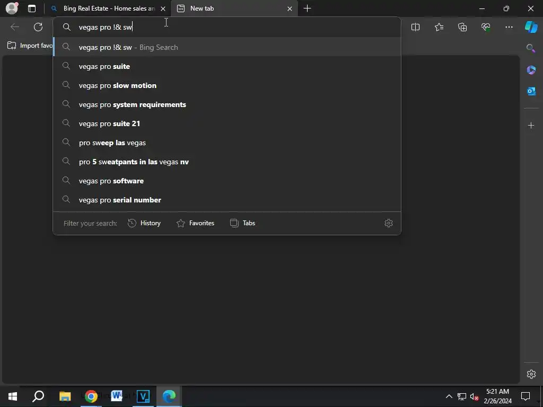Open the Favorites toolbar icon
This screenshot has height=407, width=543.
439,27
